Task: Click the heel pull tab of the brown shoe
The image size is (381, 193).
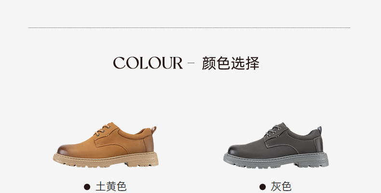Action: [x=154, y=130]
